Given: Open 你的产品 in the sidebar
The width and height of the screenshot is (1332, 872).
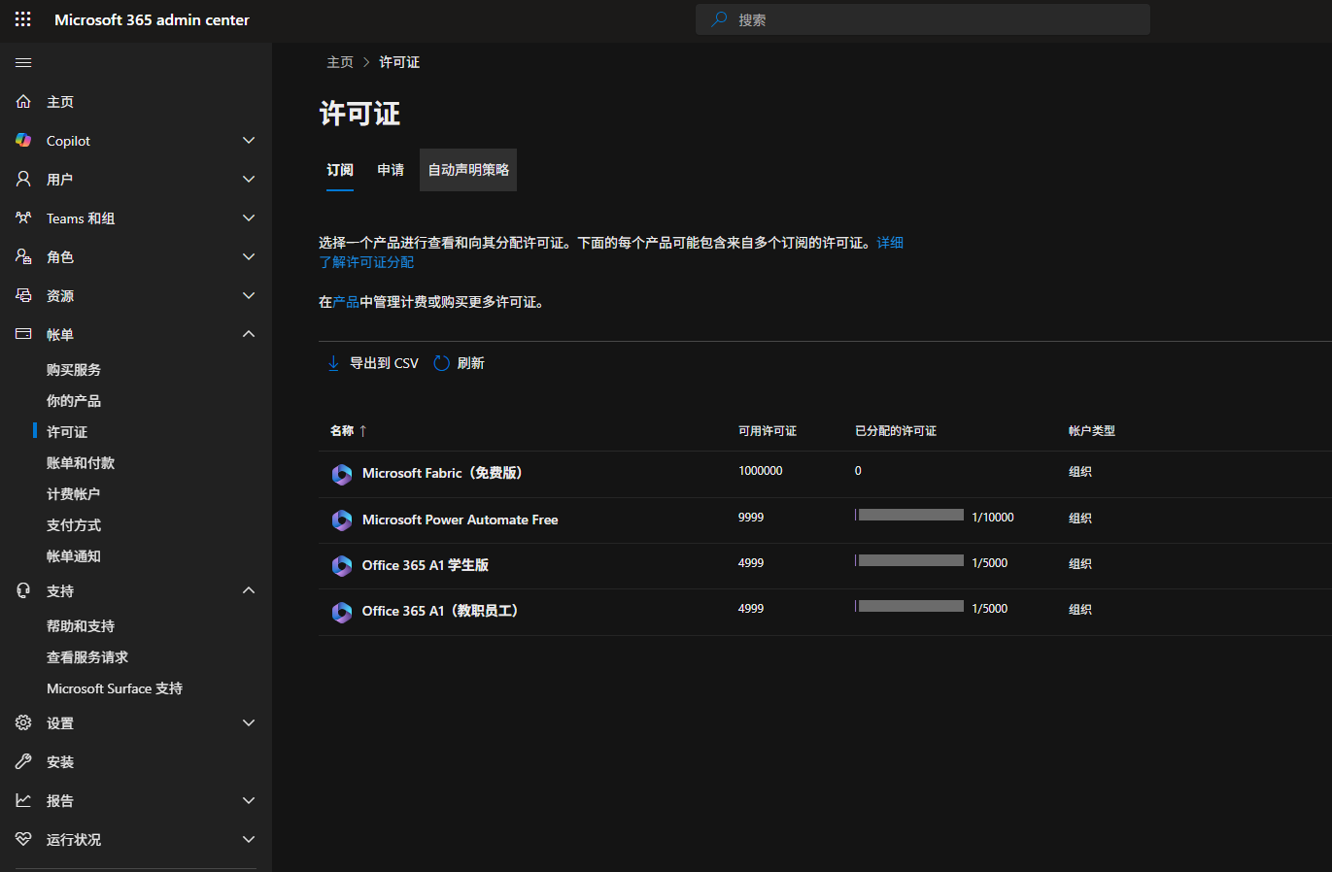Looking at the screenshot, I should pos(74,401).
